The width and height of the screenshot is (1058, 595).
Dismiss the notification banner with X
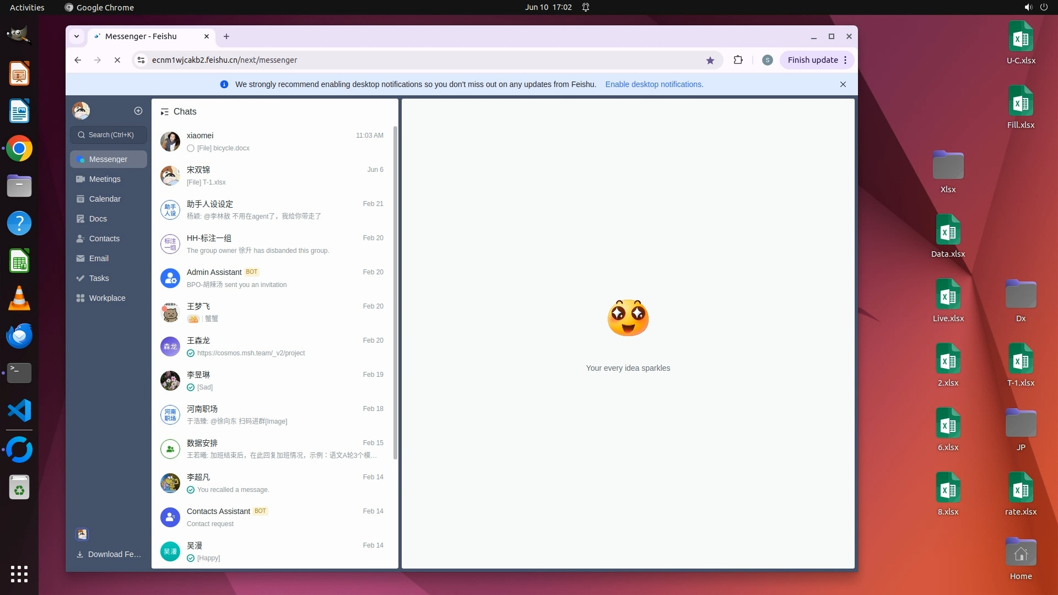(x=843, y=84)
